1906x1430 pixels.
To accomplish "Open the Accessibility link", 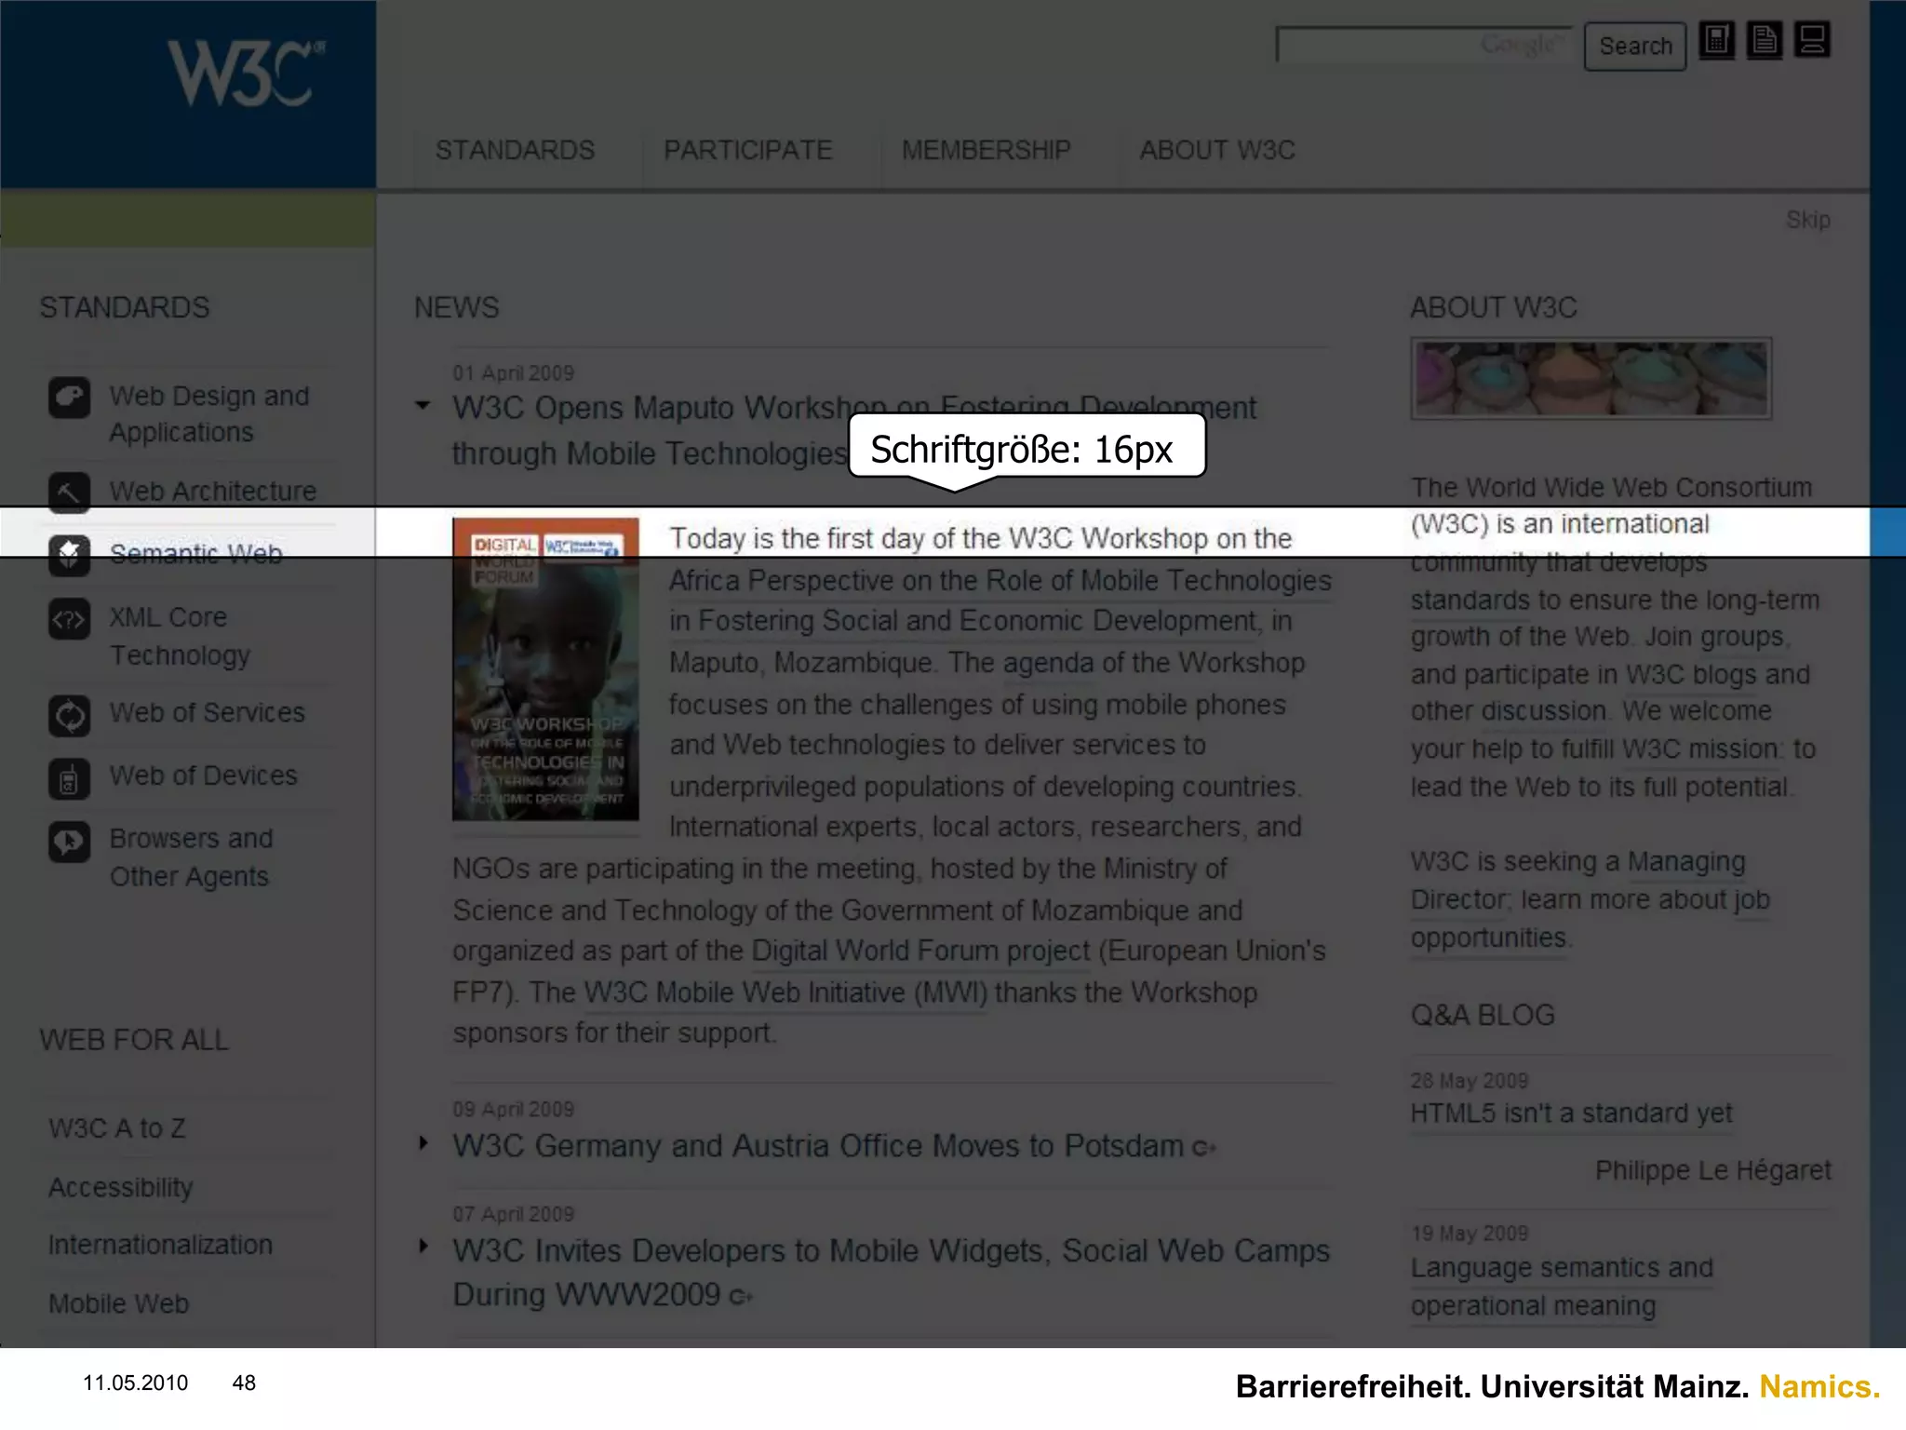I will [x=121, y=1187].
